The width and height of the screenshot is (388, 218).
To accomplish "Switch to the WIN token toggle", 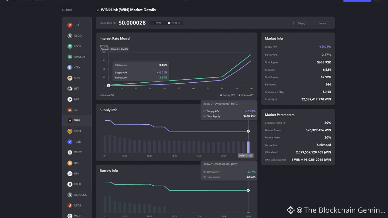I will pos(157,23).
